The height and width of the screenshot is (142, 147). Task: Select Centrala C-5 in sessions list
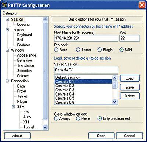coord(83,98)
